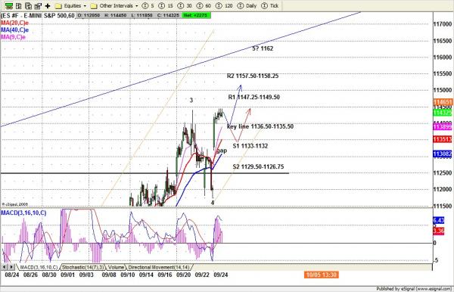The image size is (454, 292).
Task: Click the R1 1147.25-1149.50 annotation
Action: click(x=254, y=98)
